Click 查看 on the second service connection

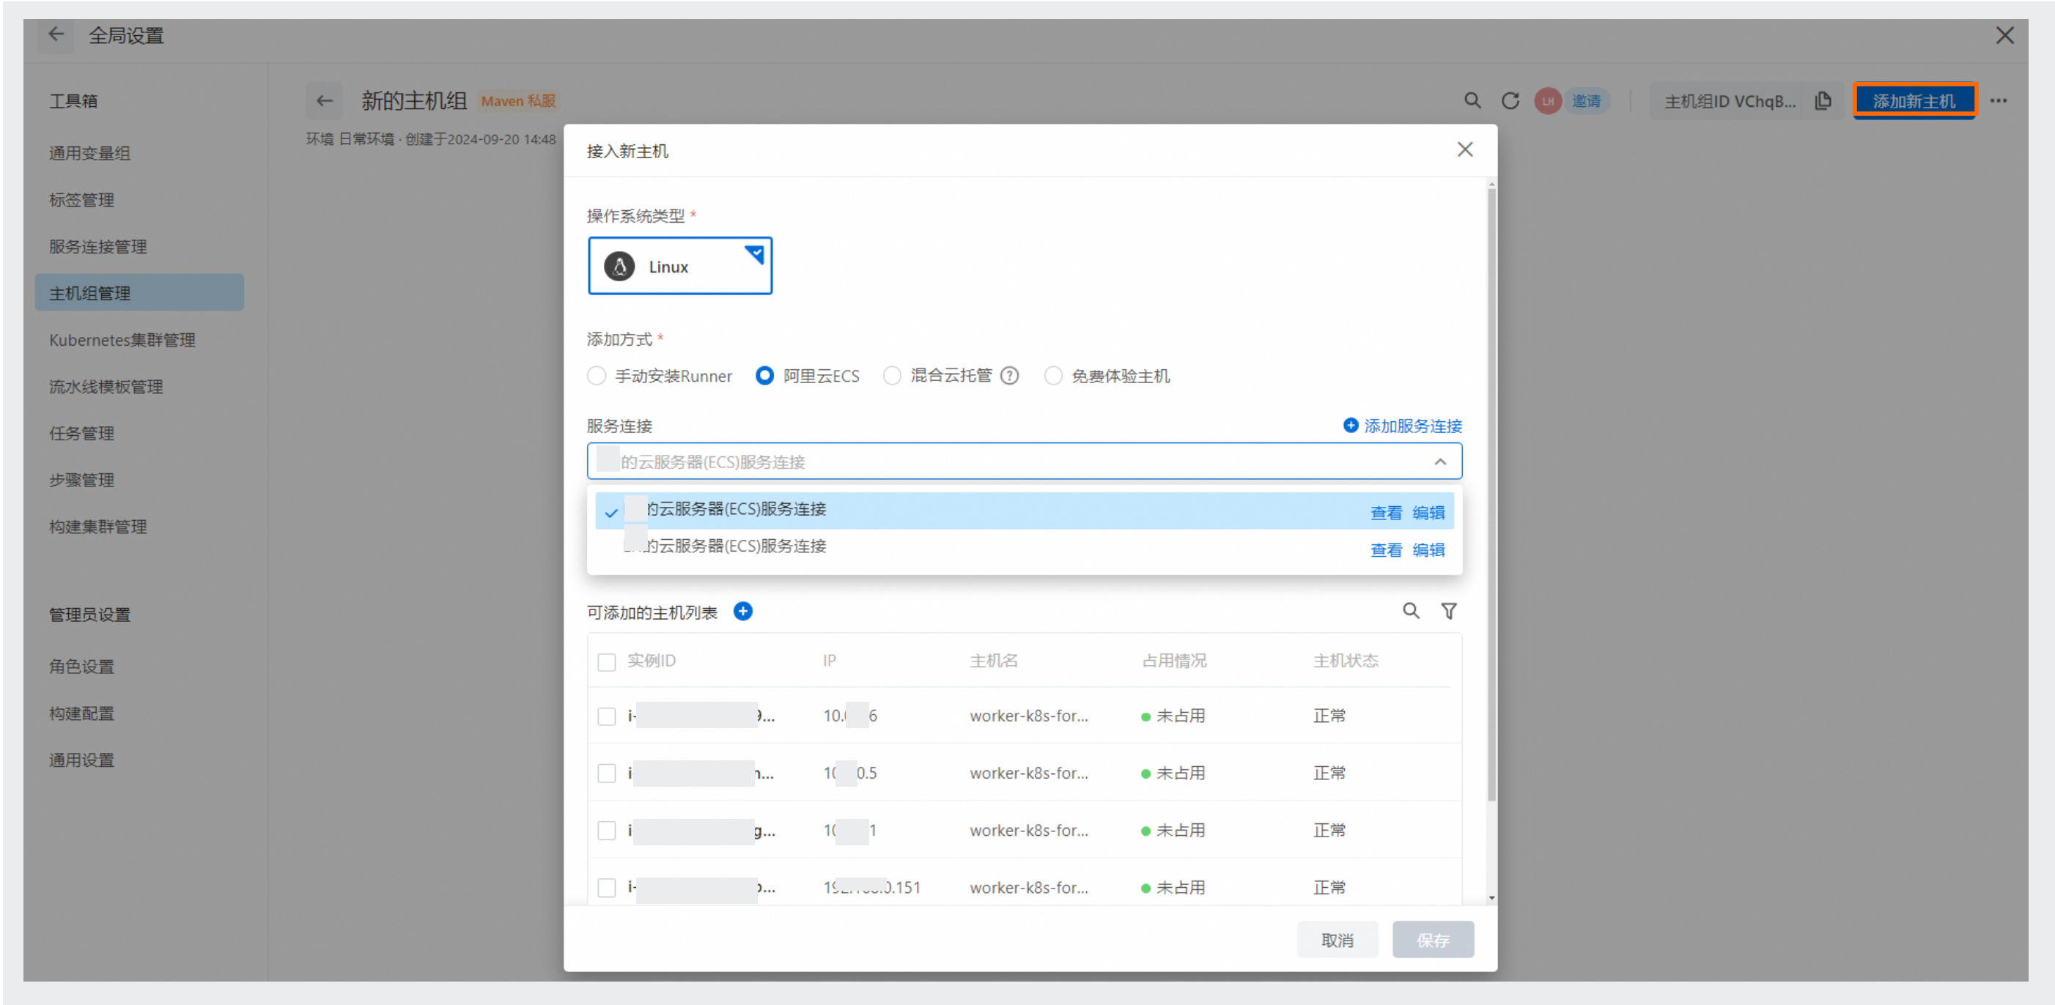tap(1386, 550)
